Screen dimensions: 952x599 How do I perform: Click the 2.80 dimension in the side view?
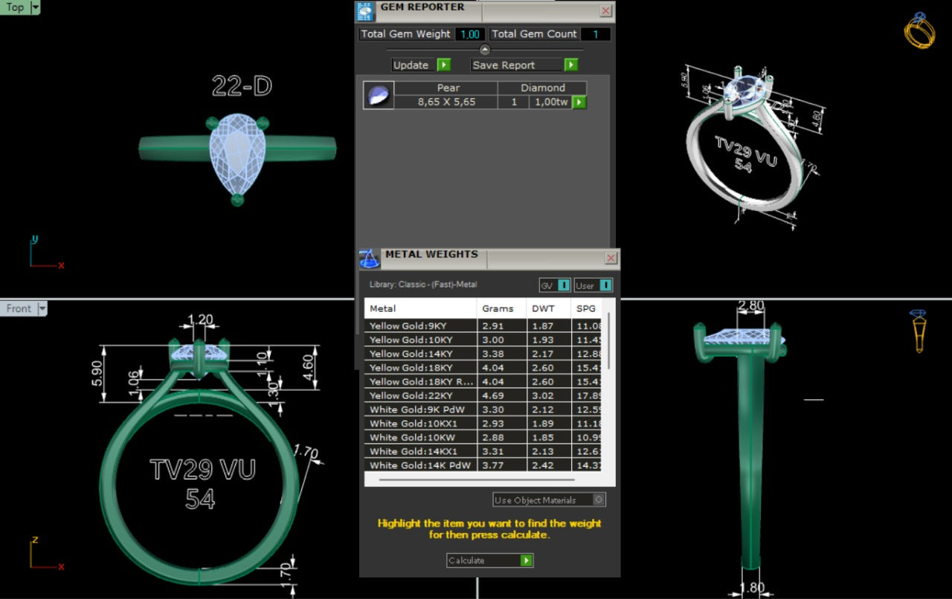(x=751, y=305)
